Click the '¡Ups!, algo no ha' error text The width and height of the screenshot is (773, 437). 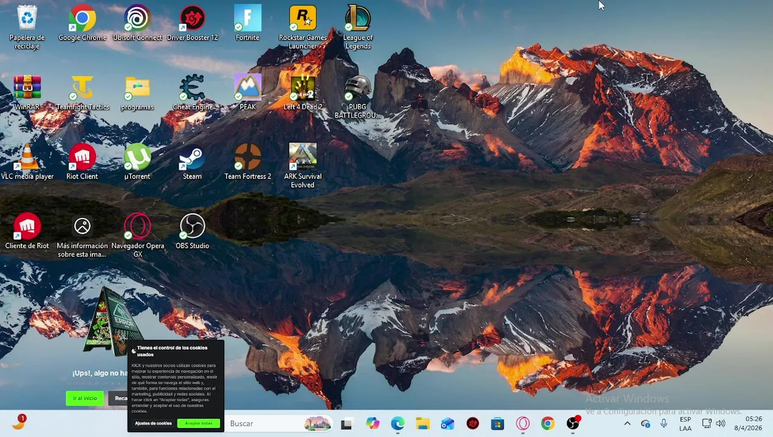[100, 373]
